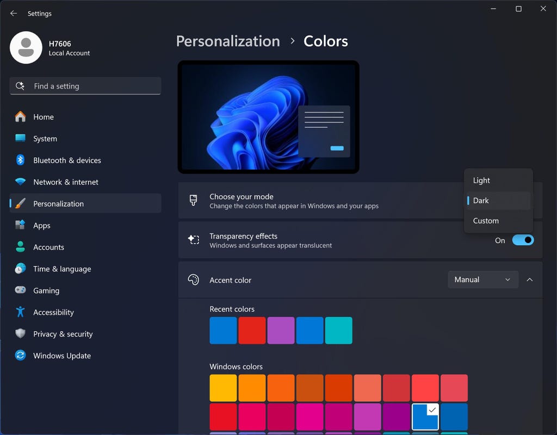Pick the red recent color
The height and width of the screenshot is (435, 557).
(252, 330)
